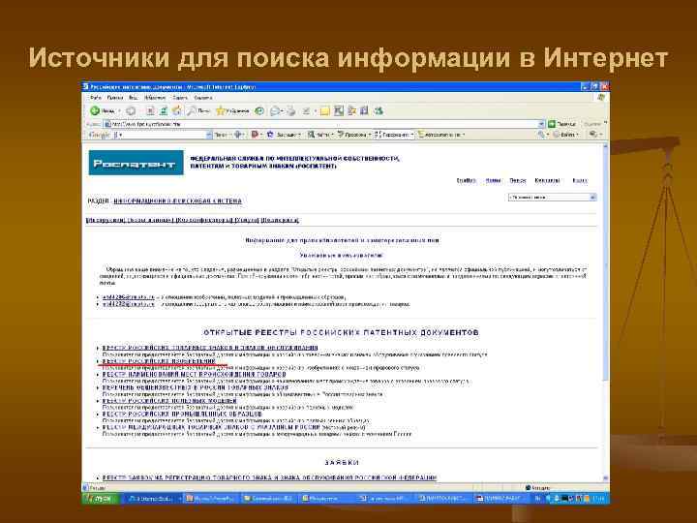This screenshot has width=697, height=523.
Task: Open the Вид menu
Action: pyautogui.click(x=133, y=98)
